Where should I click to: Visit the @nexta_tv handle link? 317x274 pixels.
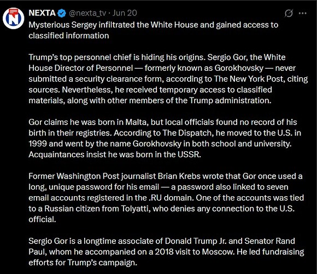[x=87, y=13]
